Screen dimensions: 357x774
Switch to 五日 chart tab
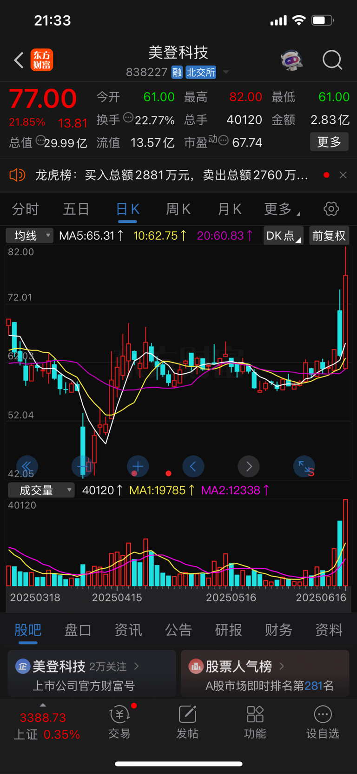[76, 209]
